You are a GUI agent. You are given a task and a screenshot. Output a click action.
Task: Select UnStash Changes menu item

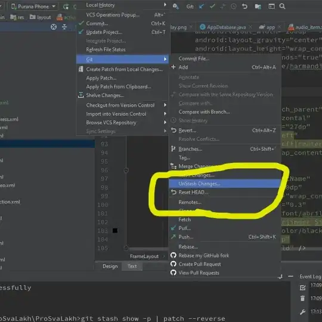pos(225,184)
